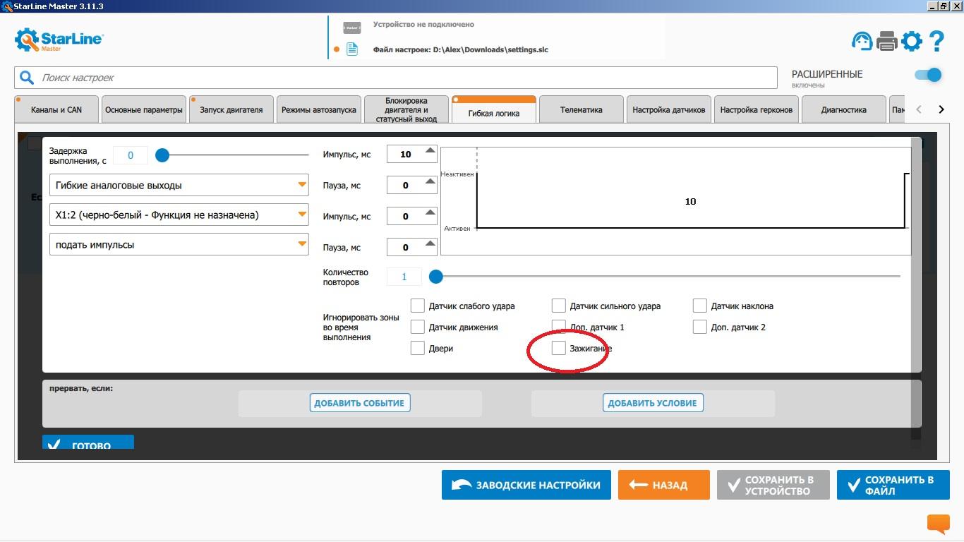Click the Количество повторов value field
The height and width of the screenshot is (542, 964).
[x=404, y=277]
